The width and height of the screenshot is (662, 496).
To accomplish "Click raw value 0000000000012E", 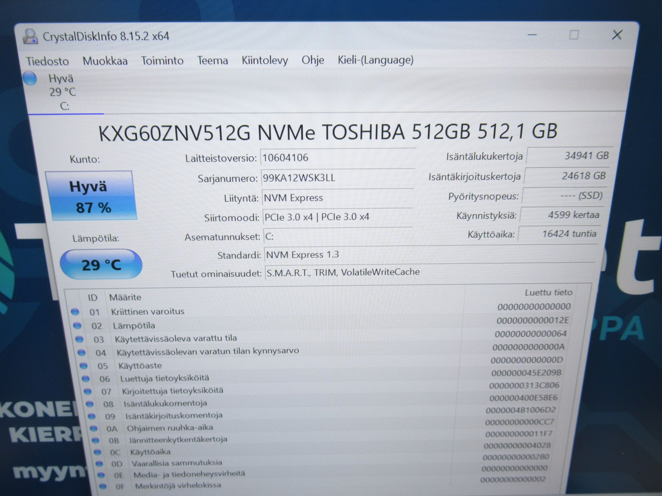I will tap(533, 320).
